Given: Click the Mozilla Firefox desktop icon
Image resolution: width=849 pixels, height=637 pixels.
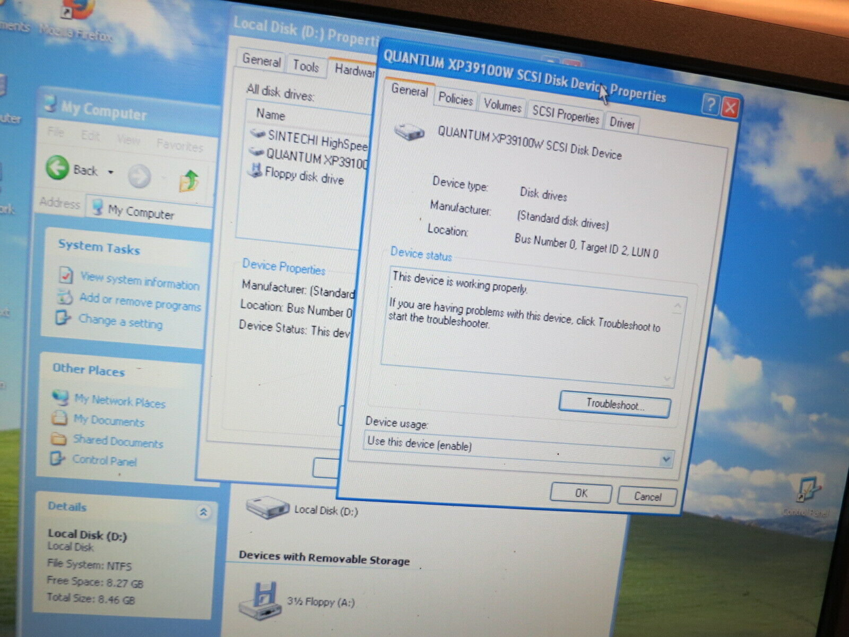Looking at the screenshot, I should click(x=78, y=10).
